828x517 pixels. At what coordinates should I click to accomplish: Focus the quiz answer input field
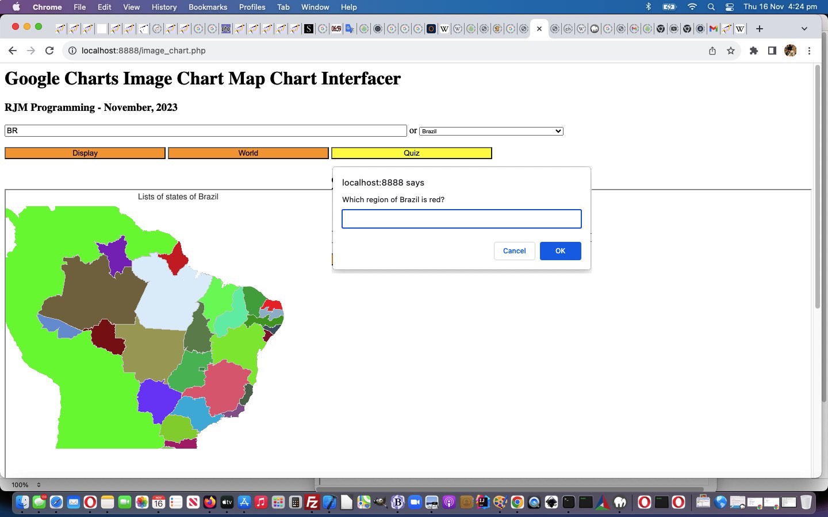(x=462, y=219)
